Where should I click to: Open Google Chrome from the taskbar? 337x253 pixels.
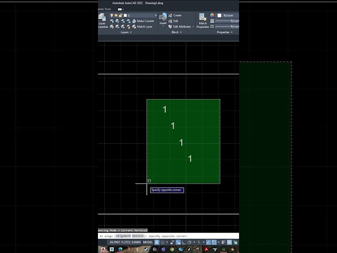[x=172, y=249]
